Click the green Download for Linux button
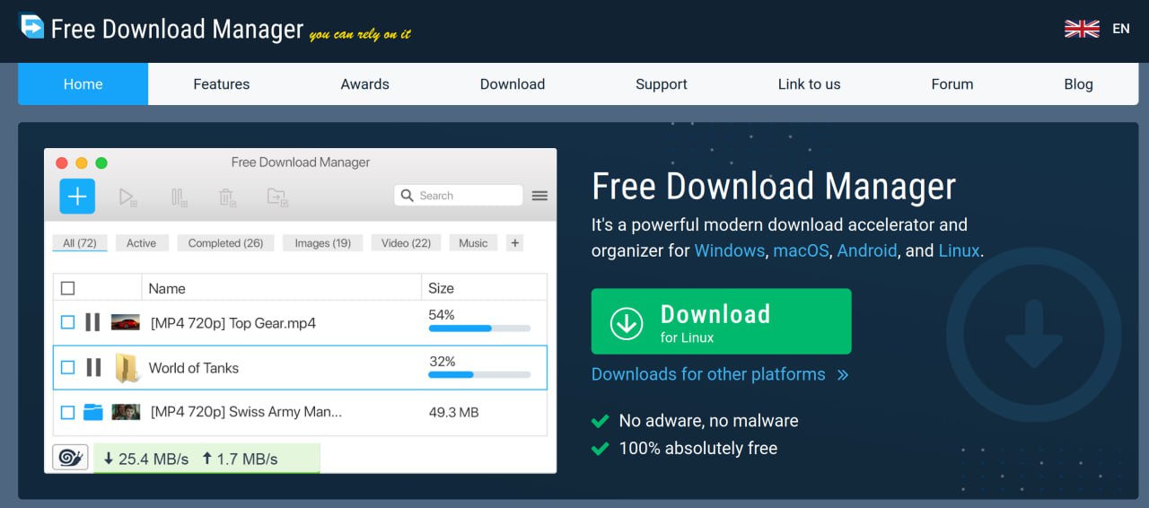Image resolution: width=1149 pixels, height=508 pixels. point(721,321)
